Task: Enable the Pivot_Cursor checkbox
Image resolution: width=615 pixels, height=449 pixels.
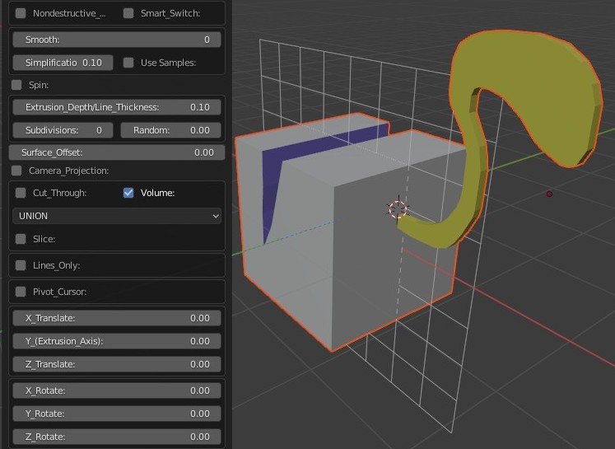Action: [x=21, y=292]
